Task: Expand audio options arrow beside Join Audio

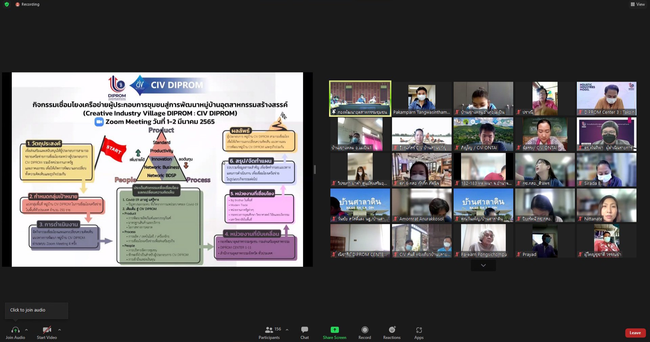Action: point(26,330)
